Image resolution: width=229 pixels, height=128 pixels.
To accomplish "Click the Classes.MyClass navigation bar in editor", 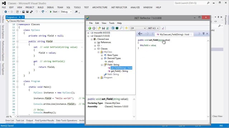I will pos(45,21).
